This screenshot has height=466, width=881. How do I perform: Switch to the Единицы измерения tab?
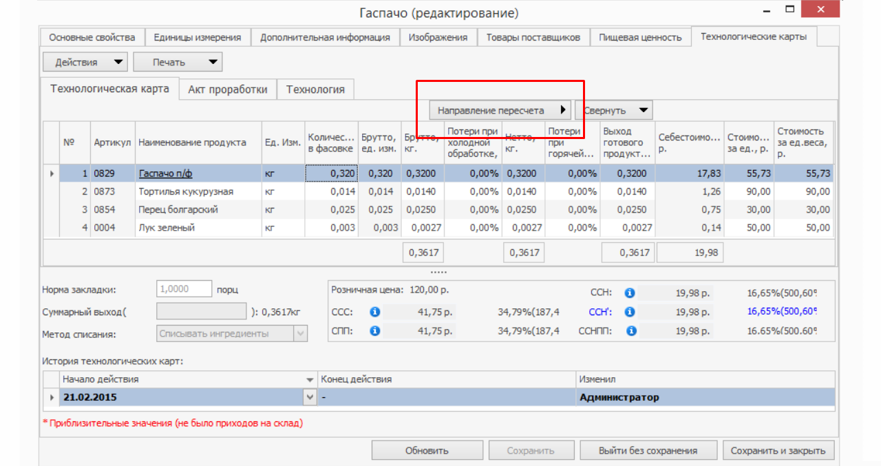[197, 37]
